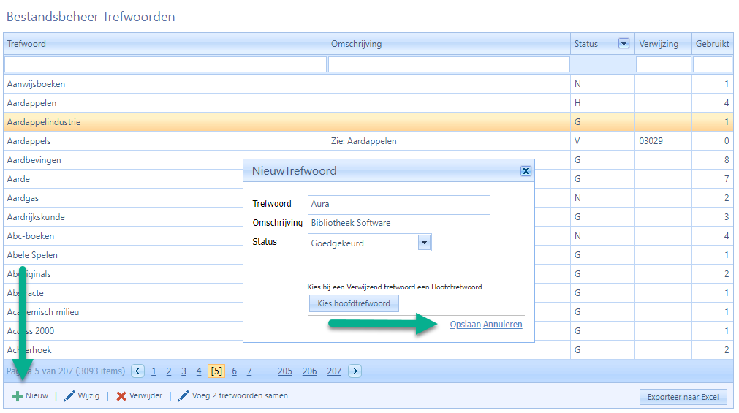The height and width of the screenshot is (413, 739).
Task: Export list with Exporteer naar Excel
Action: [683, 398]
